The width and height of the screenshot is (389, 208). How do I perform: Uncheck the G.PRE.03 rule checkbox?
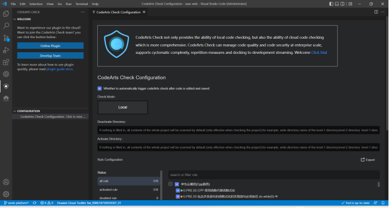tap(178, 197)
